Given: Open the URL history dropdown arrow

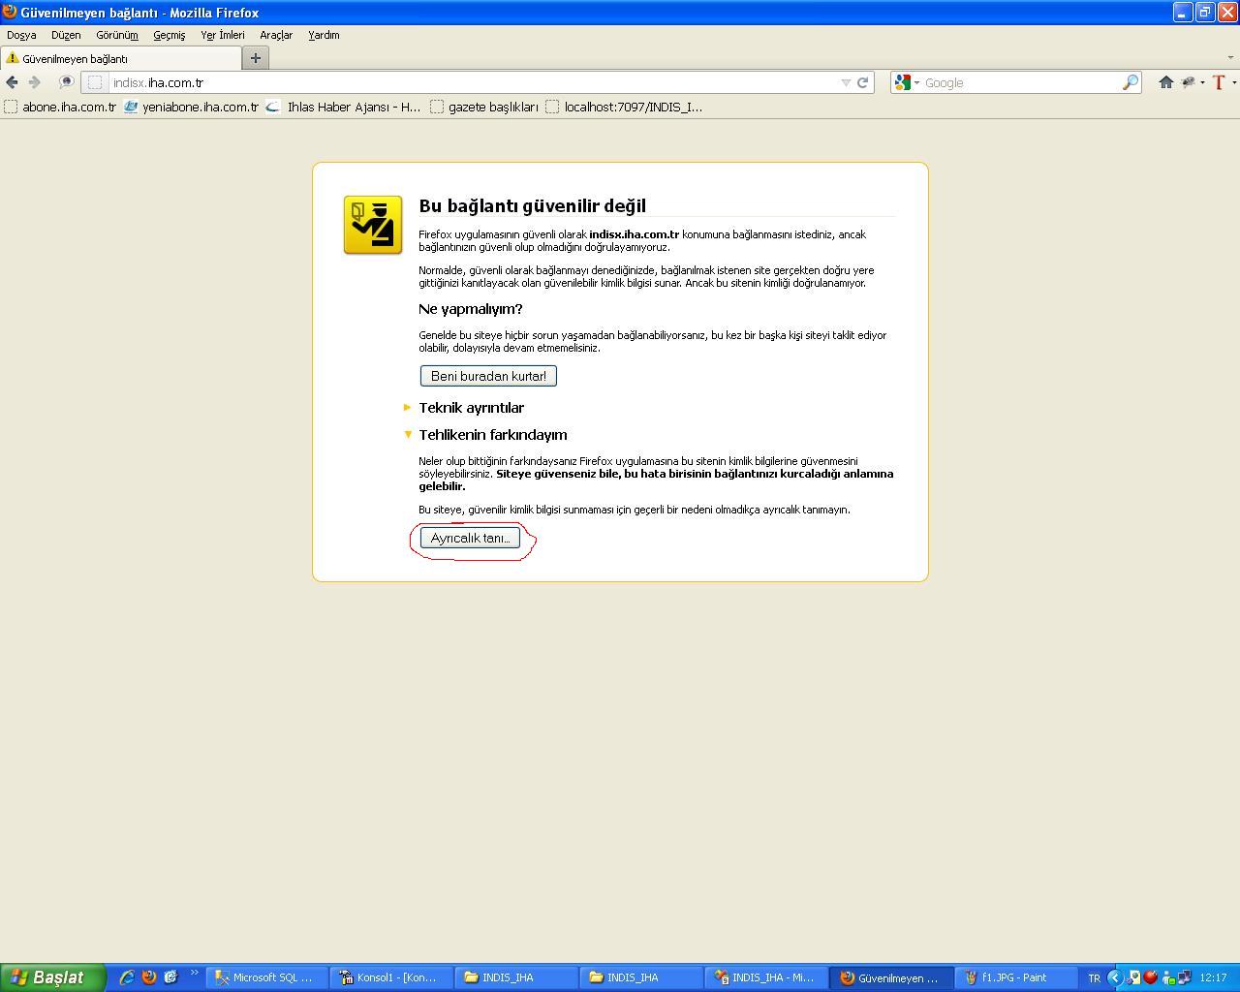Looking at the screenshot, I should [x=846, y=83].
